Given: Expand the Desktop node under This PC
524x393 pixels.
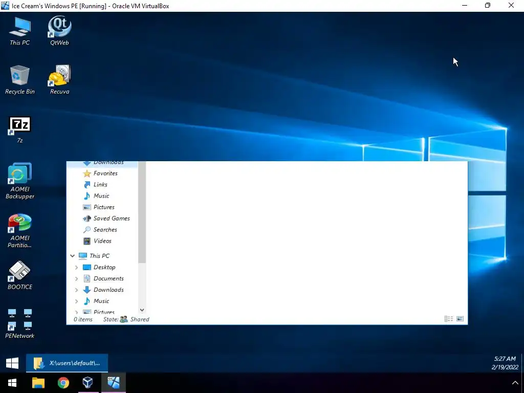Looking at the screenshot, I should [x=77, y=267].
